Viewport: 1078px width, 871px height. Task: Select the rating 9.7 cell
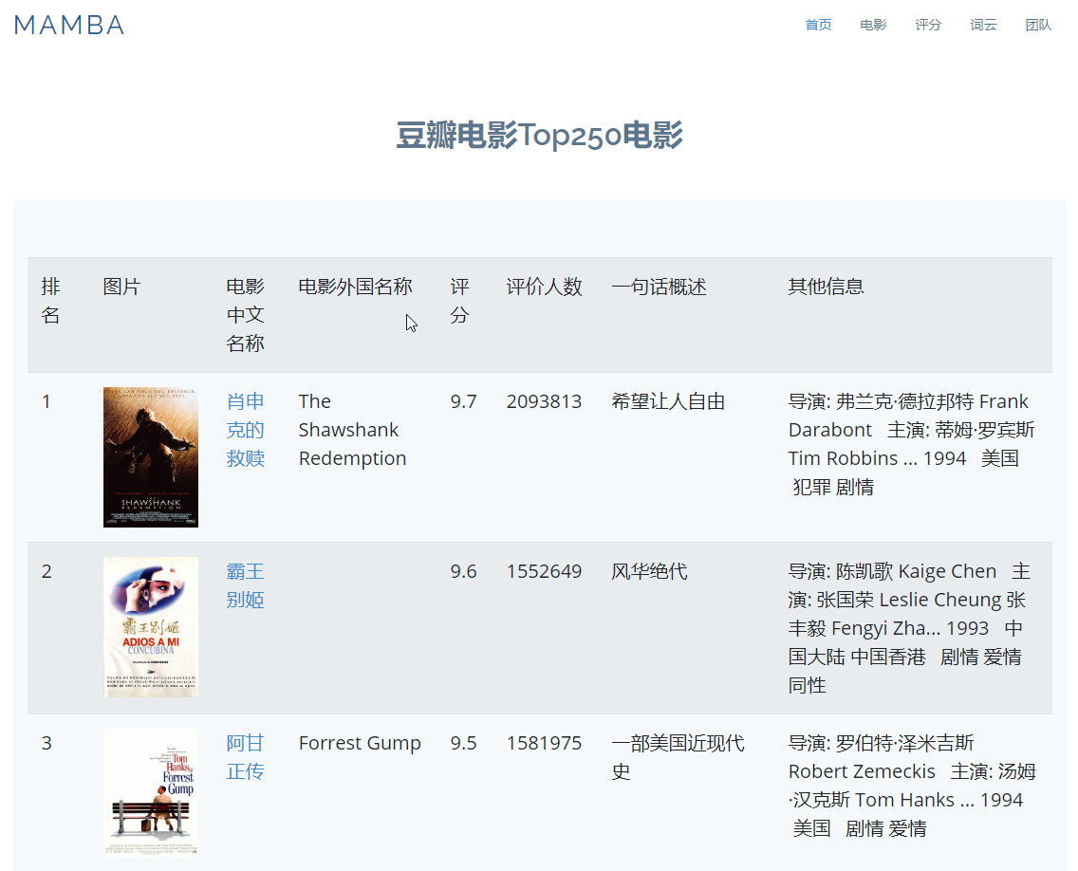pyautogui.click(x=463, y=401)
